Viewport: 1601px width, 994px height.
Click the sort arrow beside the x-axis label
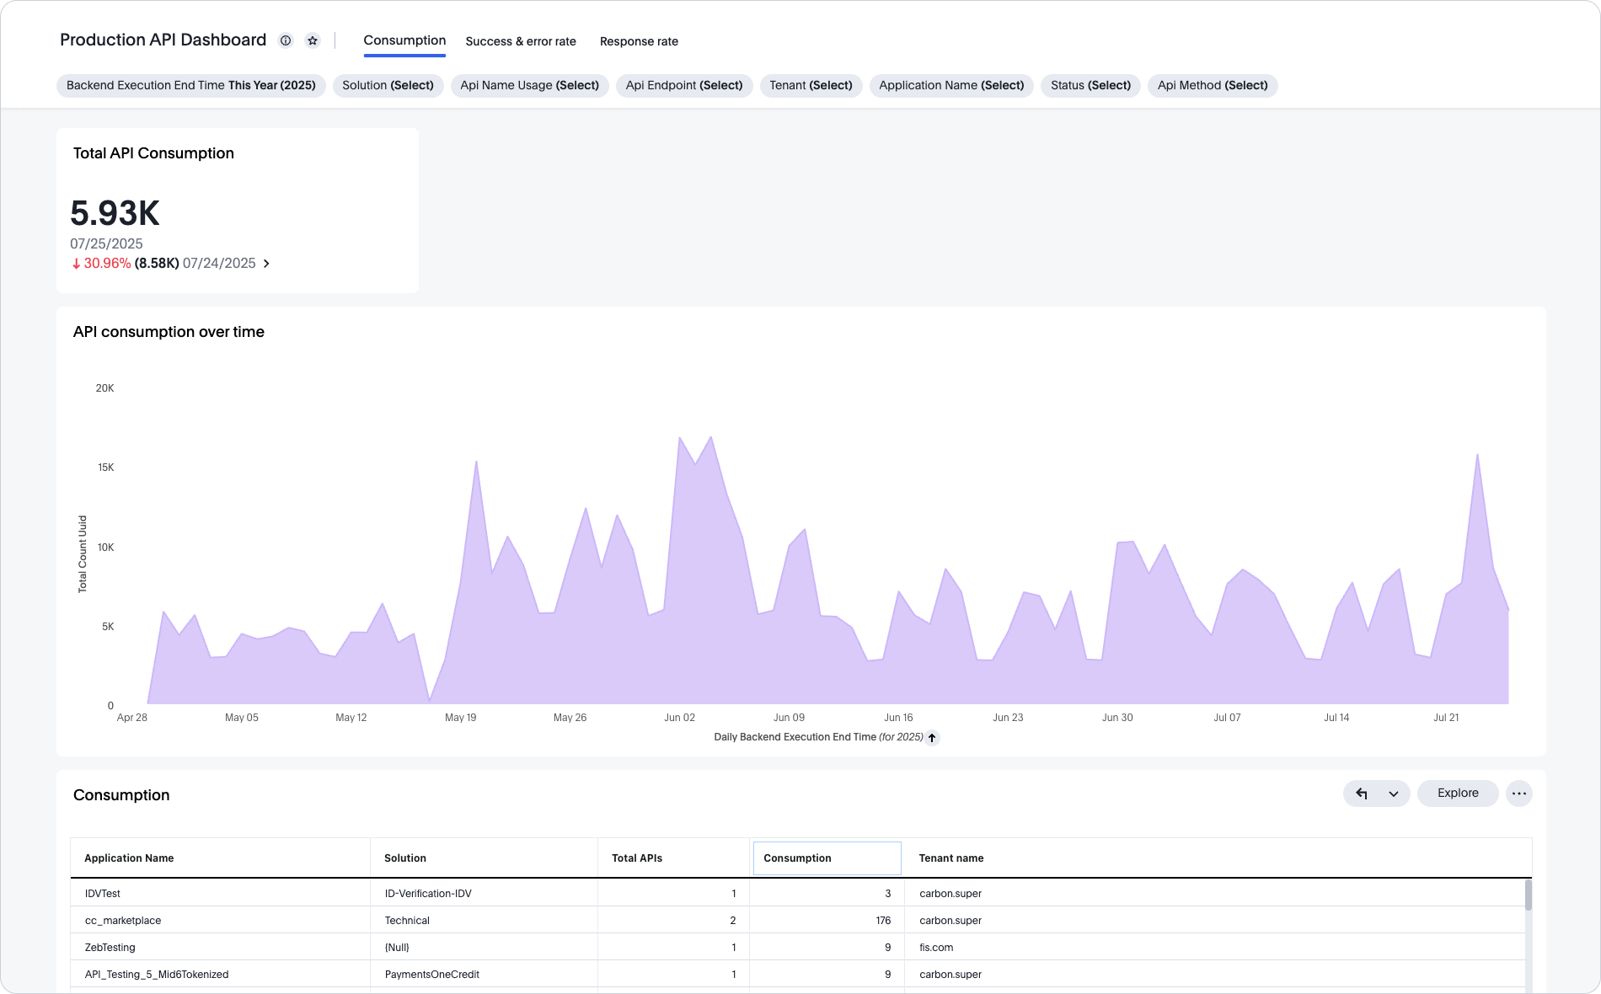(x=932, y=738)
